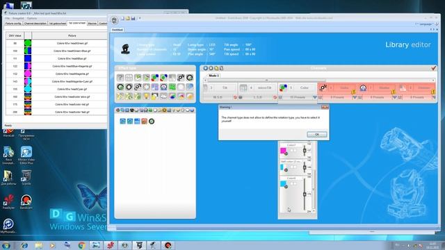Click the yellow copy icon in Channels header
445x250 pixels.
coord(216,68)
